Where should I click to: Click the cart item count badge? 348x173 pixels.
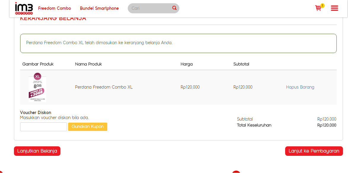point(323,5)
